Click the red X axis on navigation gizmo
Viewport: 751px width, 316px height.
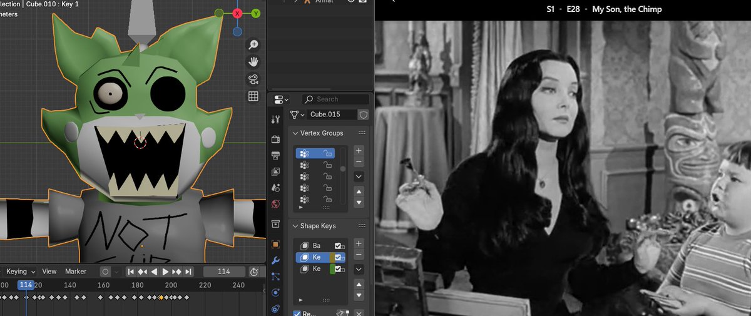click(238, 13)
